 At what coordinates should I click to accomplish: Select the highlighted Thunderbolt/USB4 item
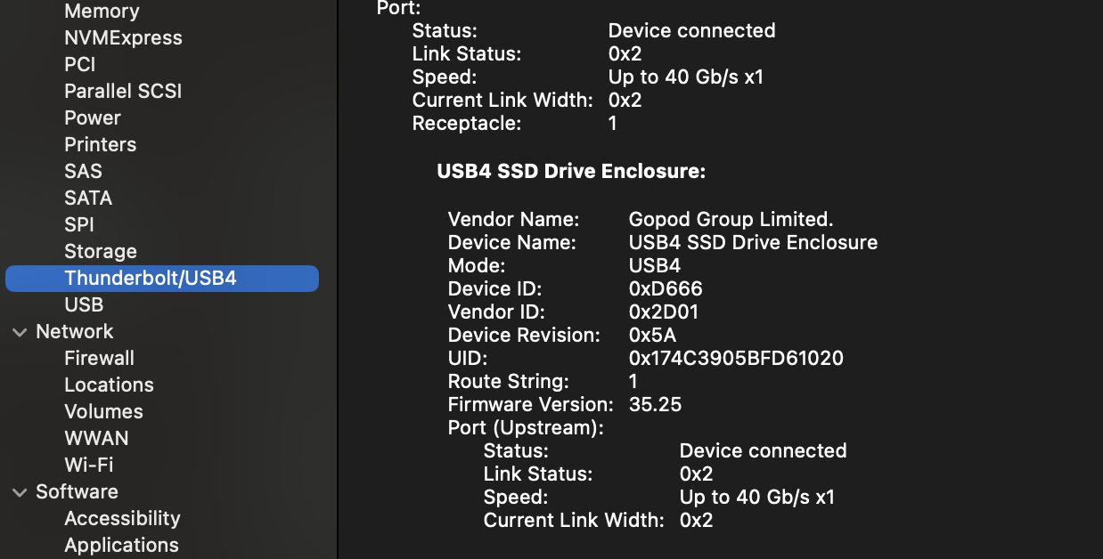coord(151,279)
